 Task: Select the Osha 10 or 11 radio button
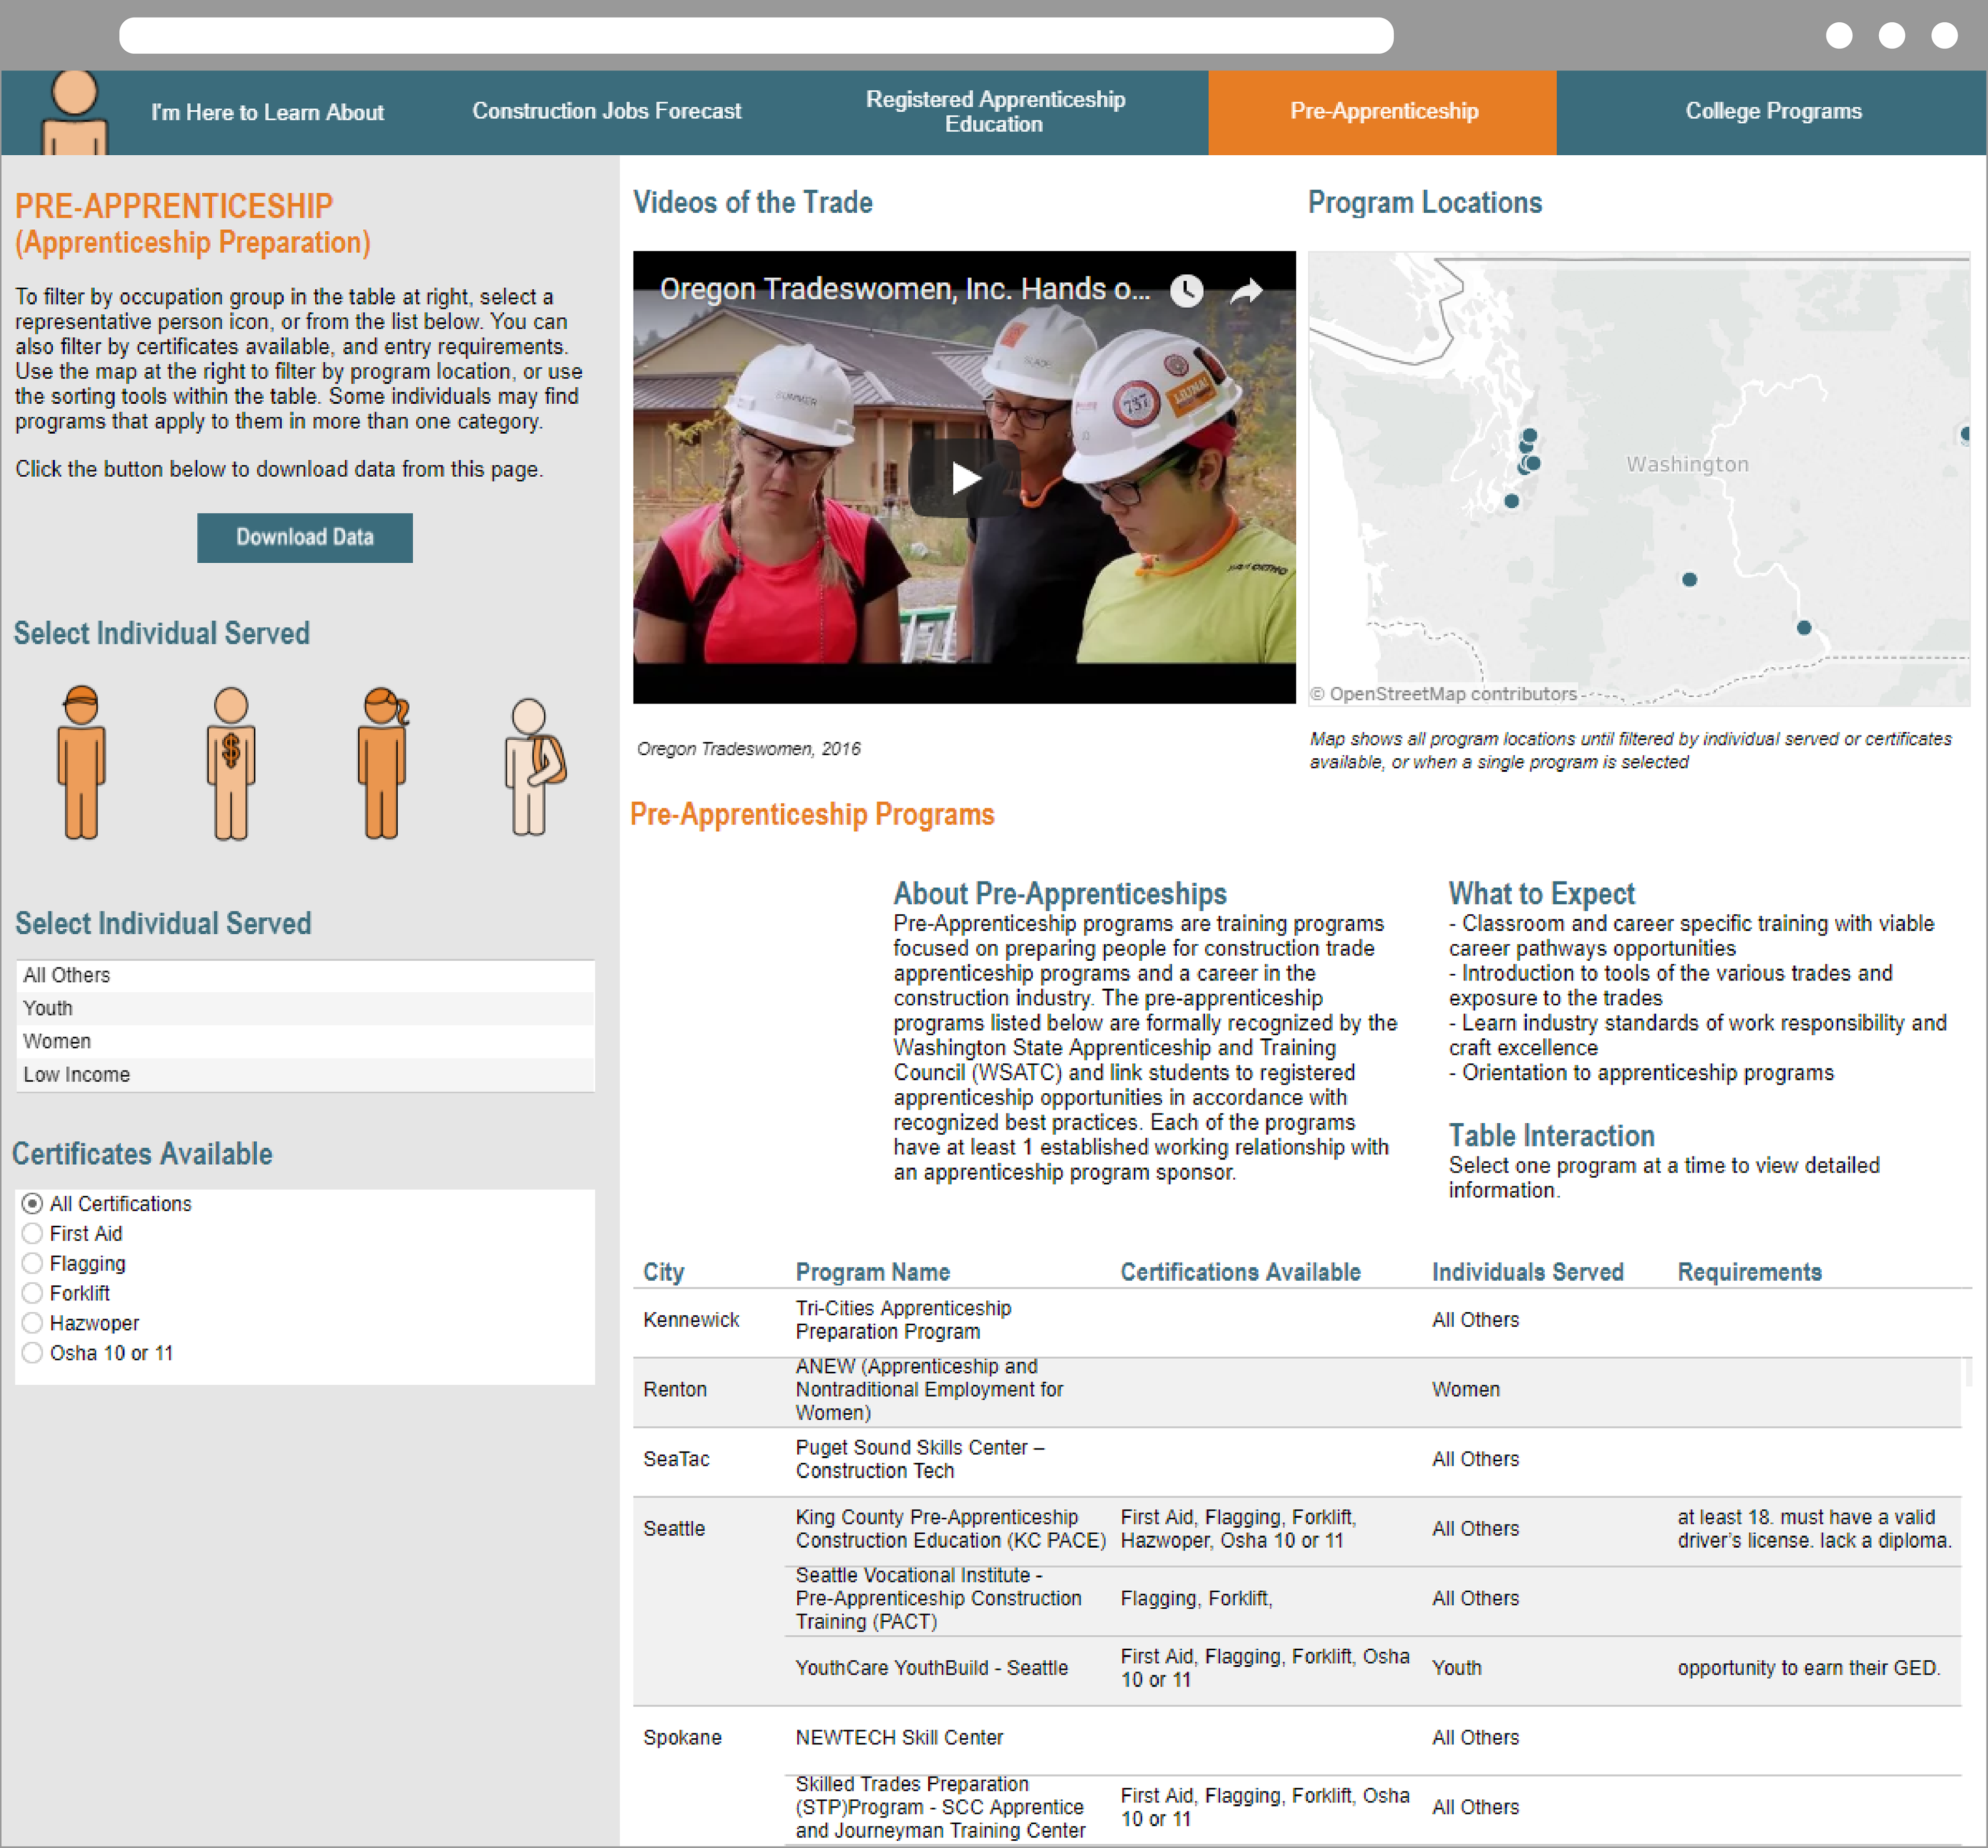[32, 1353]
